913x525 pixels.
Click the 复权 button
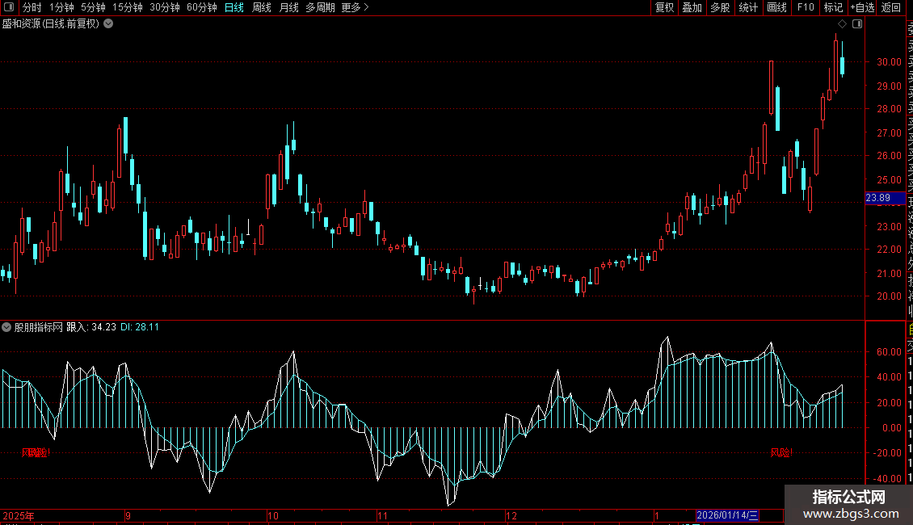664,7
